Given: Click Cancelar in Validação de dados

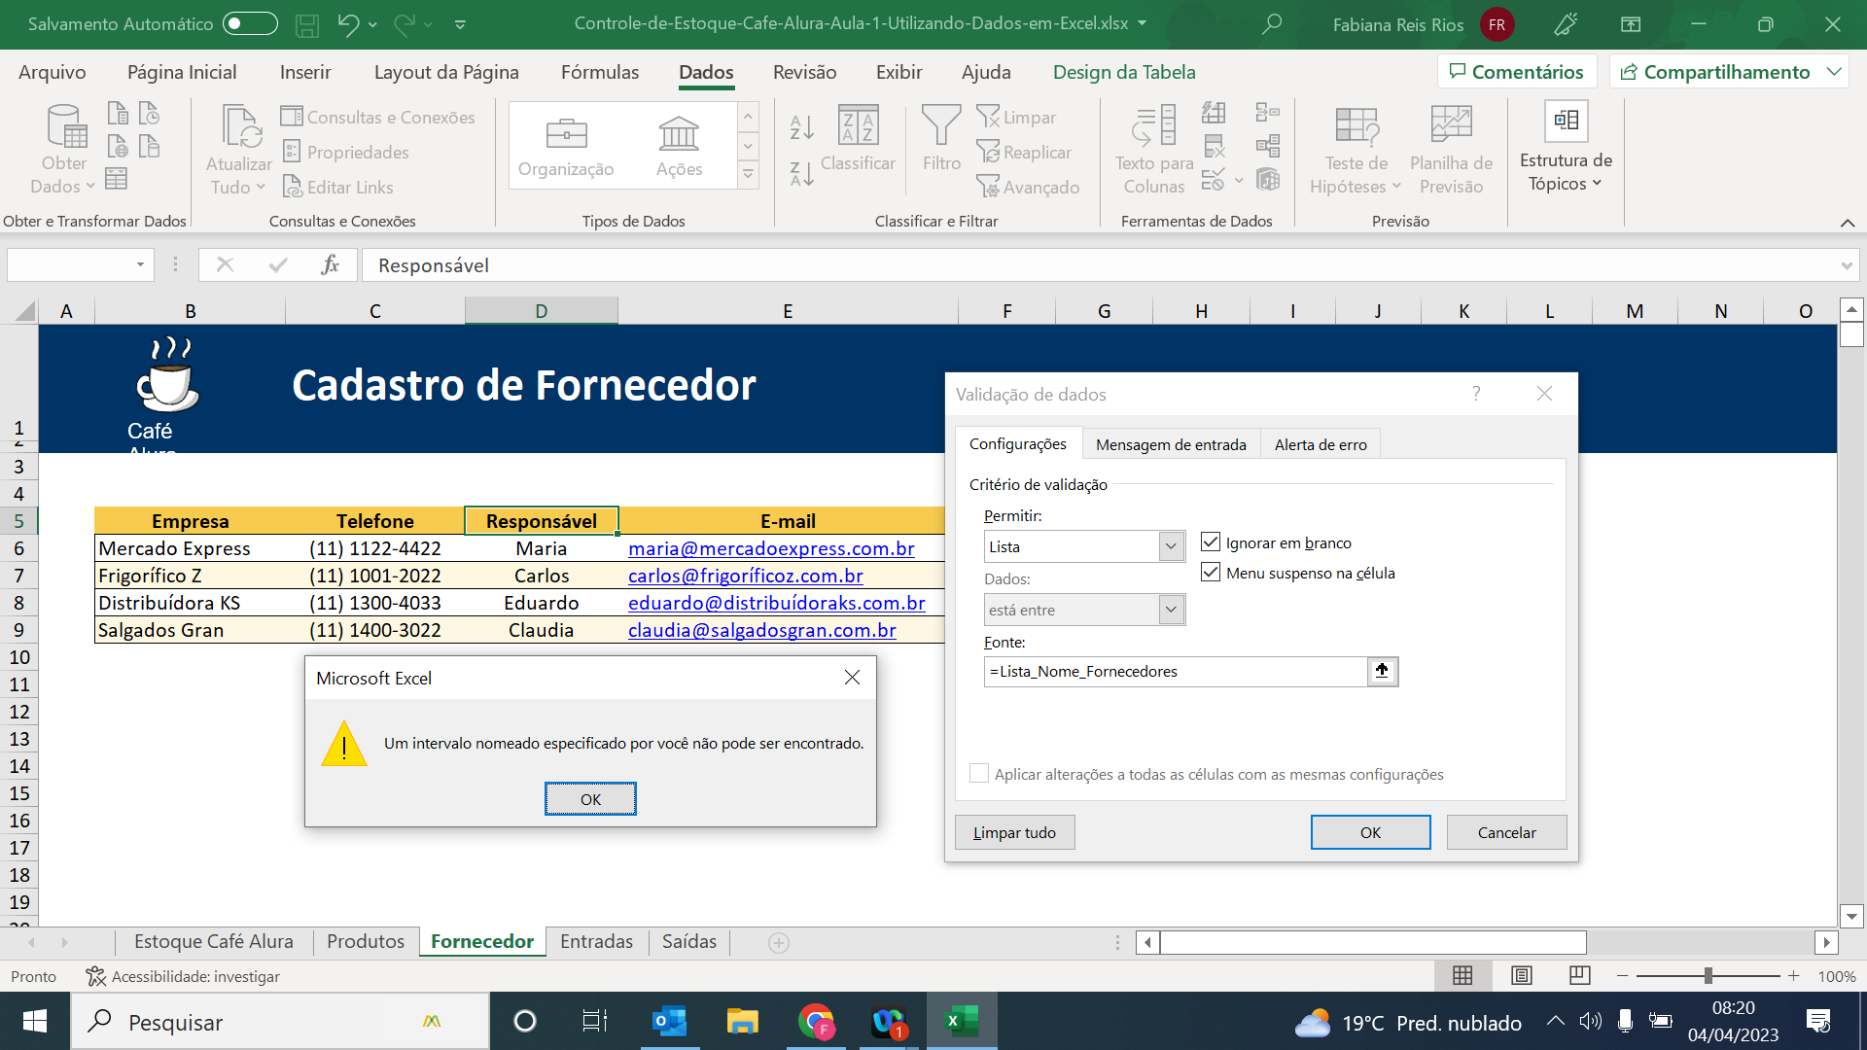Looking at the screenshot, I should (1506, 832).
